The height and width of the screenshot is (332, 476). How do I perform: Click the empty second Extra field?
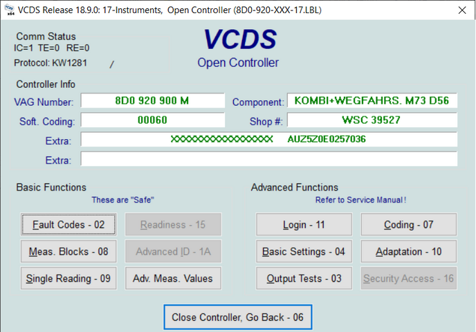268,158
